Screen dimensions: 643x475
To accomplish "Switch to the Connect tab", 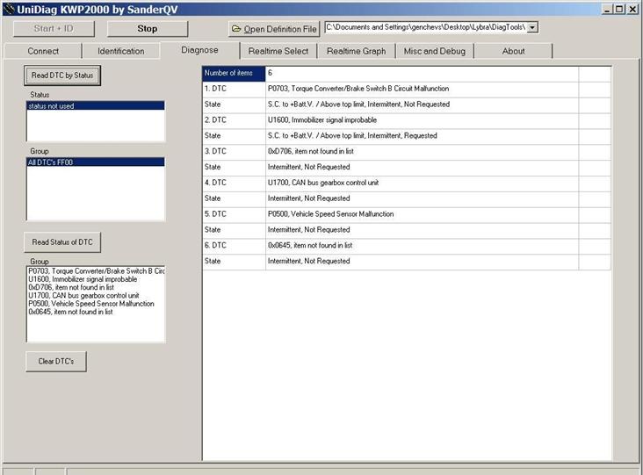I will [43, 51].
